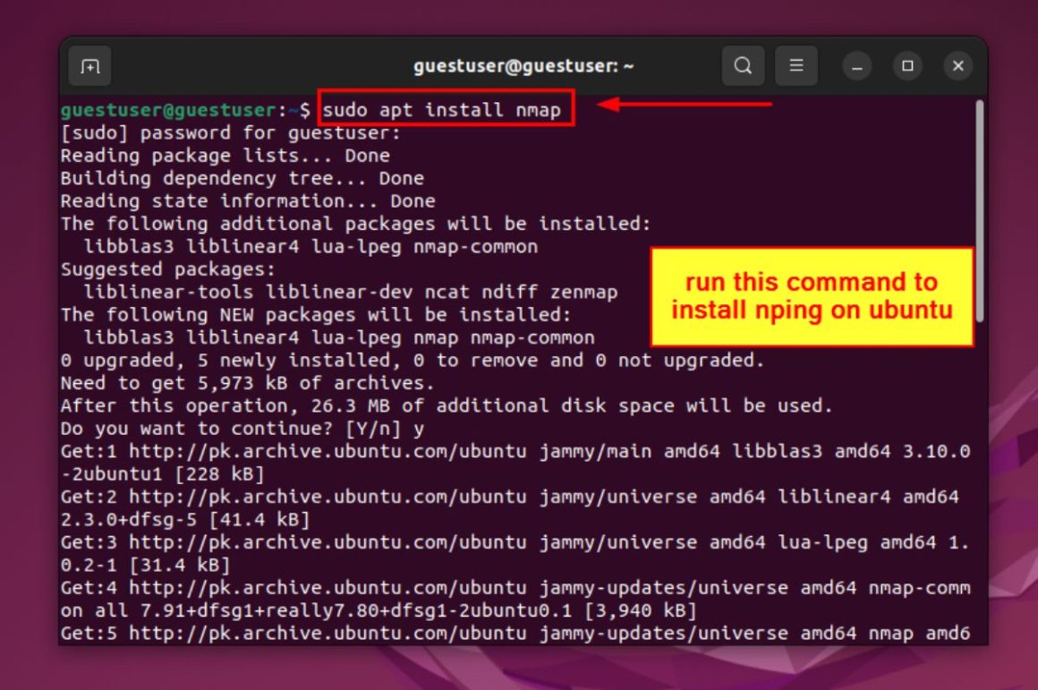Click the Do you want to continue prompt

coord(242,429)
